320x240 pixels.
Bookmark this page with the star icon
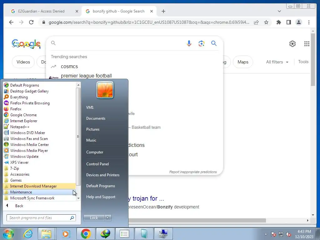(x=266, y=22)
